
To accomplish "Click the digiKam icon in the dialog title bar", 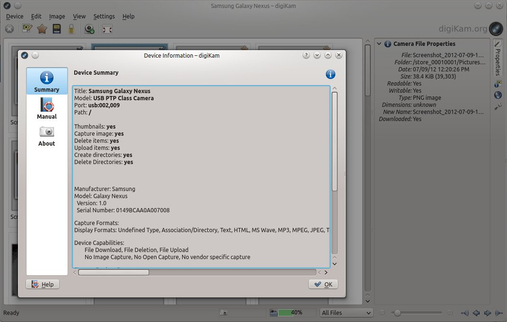I will coord(25,55).
